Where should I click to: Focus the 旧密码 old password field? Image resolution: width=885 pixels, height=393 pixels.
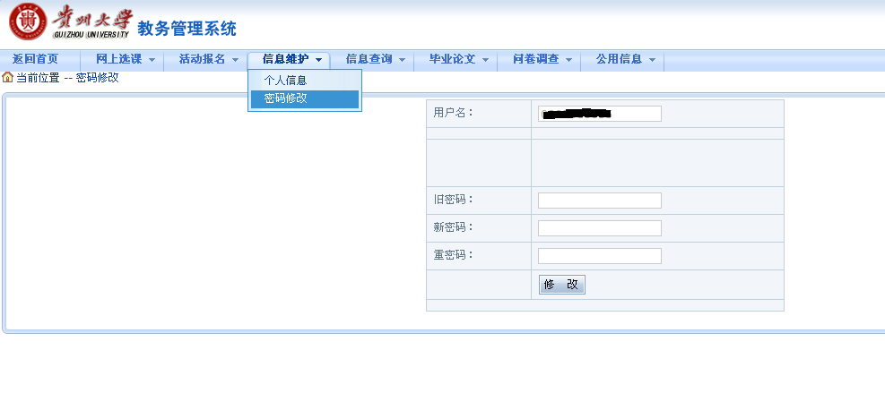pyautogui.click(x=599, y=201)
